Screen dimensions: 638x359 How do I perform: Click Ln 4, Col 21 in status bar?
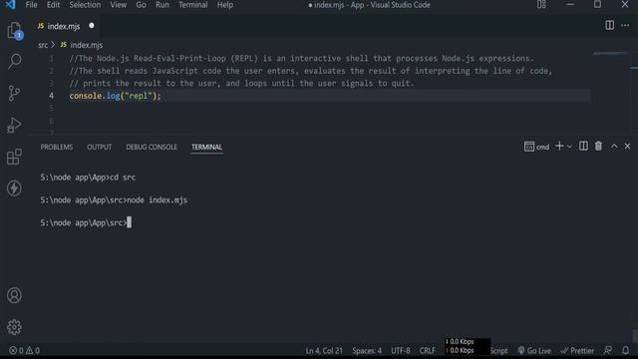[x=324, y=350]
